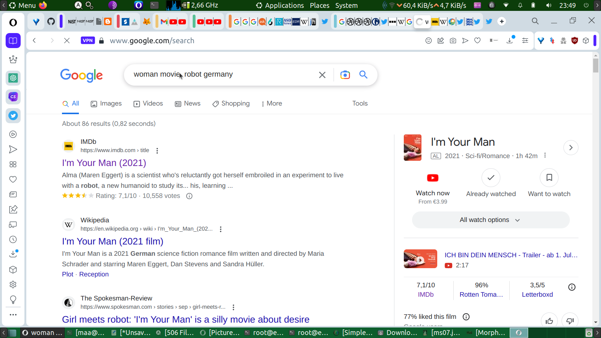Open the Player icon in Opera sidebar
The width and height of the screenshot is (601, 338).
click(x=13, y=134)
